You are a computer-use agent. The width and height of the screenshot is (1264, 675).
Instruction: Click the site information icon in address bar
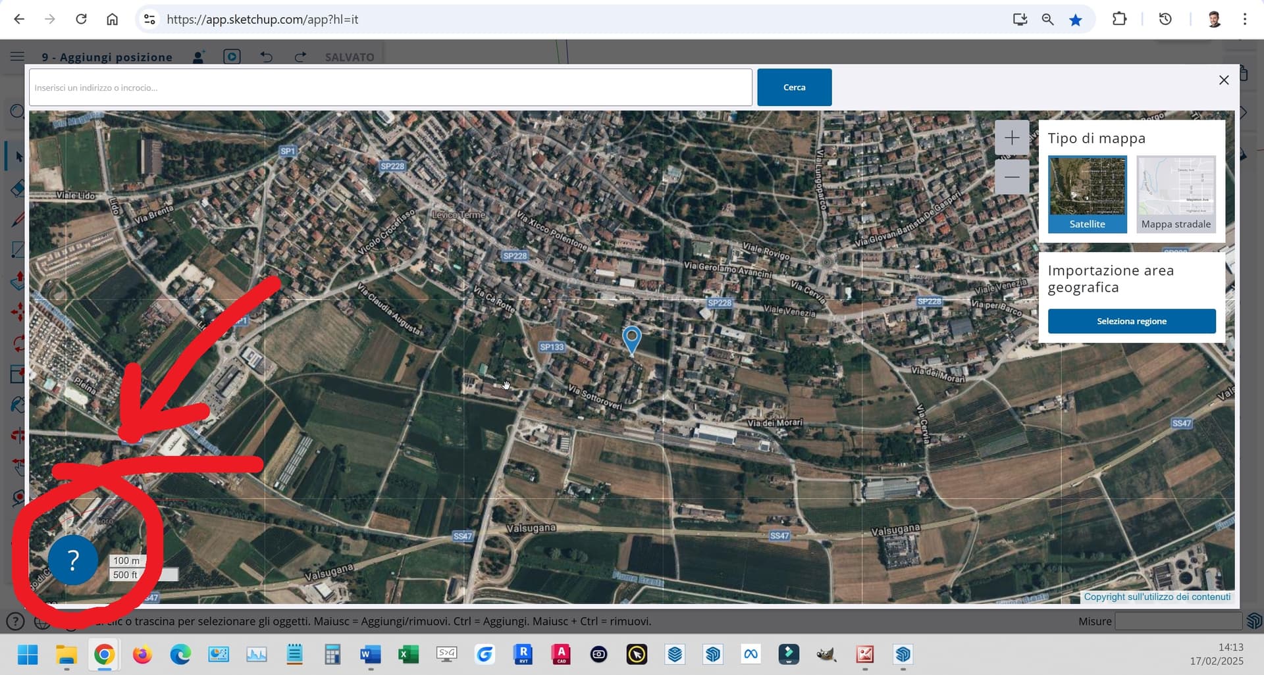150,19
